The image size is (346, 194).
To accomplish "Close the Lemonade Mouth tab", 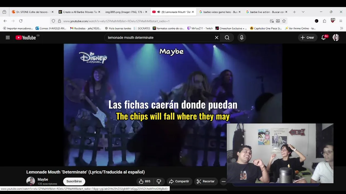I will point(193,12).
